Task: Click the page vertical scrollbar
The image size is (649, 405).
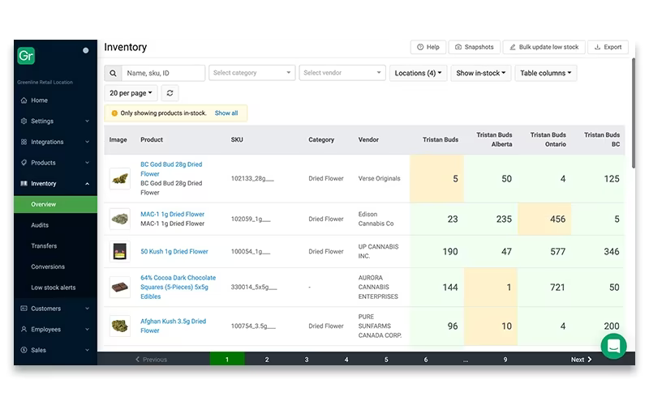Action: [x=634, y=113]
